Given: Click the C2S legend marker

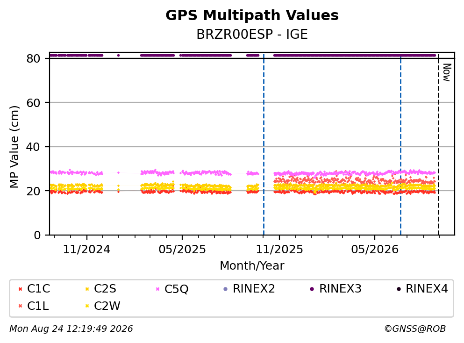Looking at the screenshot, I should tap(87, 289).
